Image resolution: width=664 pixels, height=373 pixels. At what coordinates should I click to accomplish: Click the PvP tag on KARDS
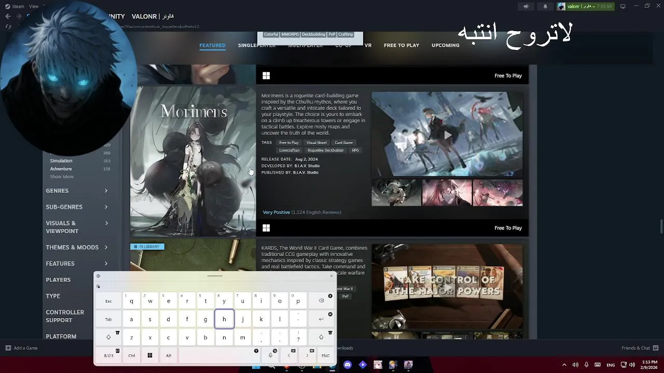tap(345, 296)
